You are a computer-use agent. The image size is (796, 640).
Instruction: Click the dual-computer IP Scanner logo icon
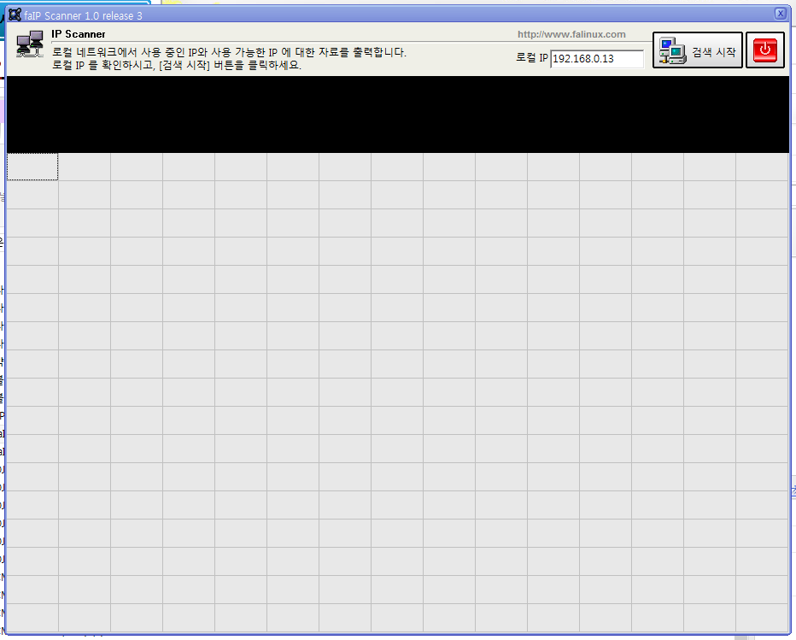(29, 44)
